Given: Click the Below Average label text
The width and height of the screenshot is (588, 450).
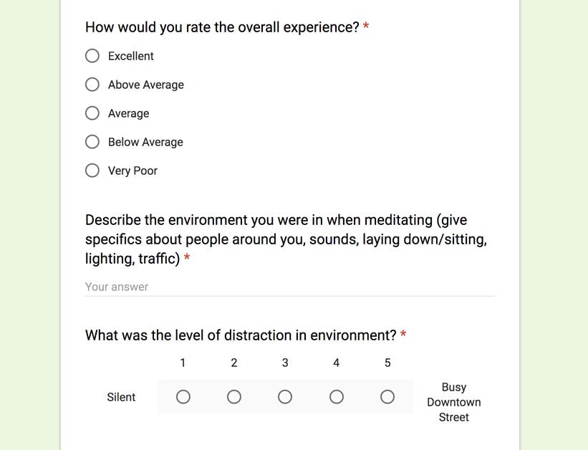Looking at the screenshot, I should 145,143.
